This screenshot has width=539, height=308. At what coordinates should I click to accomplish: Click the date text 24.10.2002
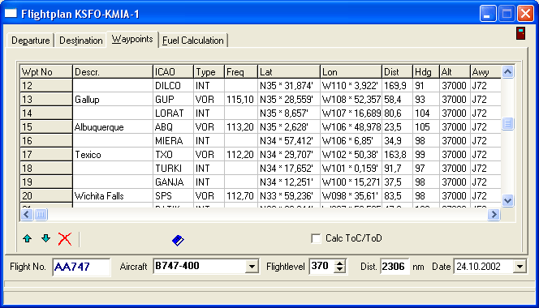[478, 267]
